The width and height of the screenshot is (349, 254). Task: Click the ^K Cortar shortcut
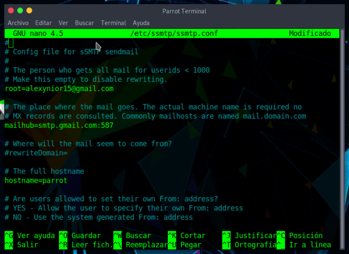[x=187, y=236]
